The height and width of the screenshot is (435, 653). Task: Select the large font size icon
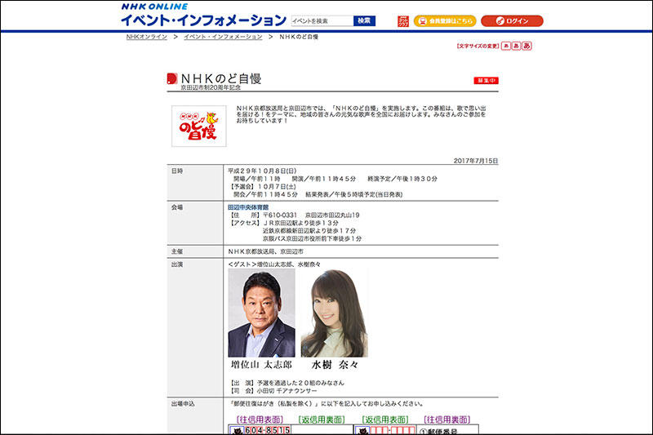526,47
